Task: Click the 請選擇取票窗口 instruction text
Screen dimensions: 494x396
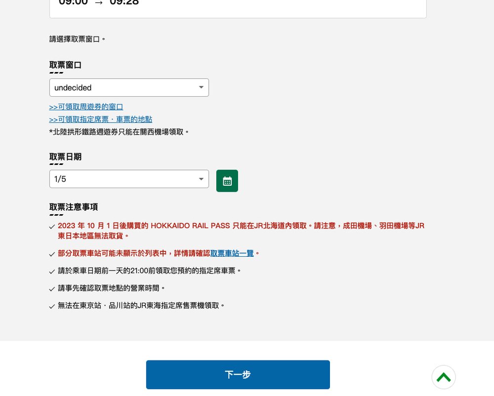Action: [78, 39]
